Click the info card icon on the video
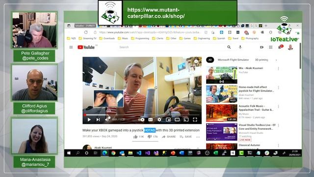Image resolution: width=314 pixels, height=177 pixels. pyautogui.click(x=196, y=61)
